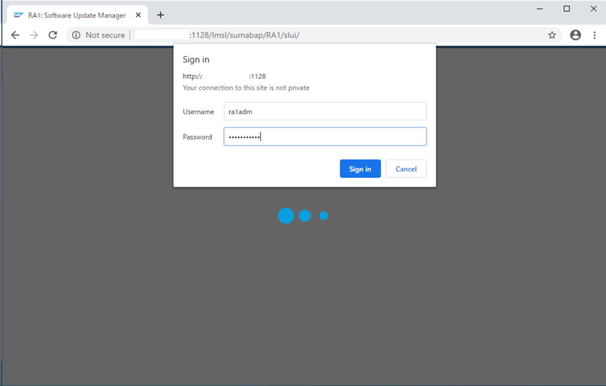
Task: Maximize the Chrome window
Action: click(x=567, y=9)
